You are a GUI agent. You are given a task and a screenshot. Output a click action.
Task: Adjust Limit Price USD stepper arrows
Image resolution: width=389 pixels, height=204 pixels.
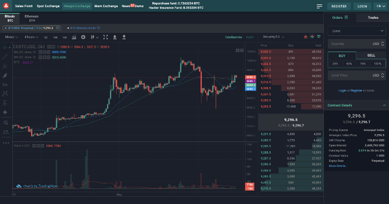382,75
